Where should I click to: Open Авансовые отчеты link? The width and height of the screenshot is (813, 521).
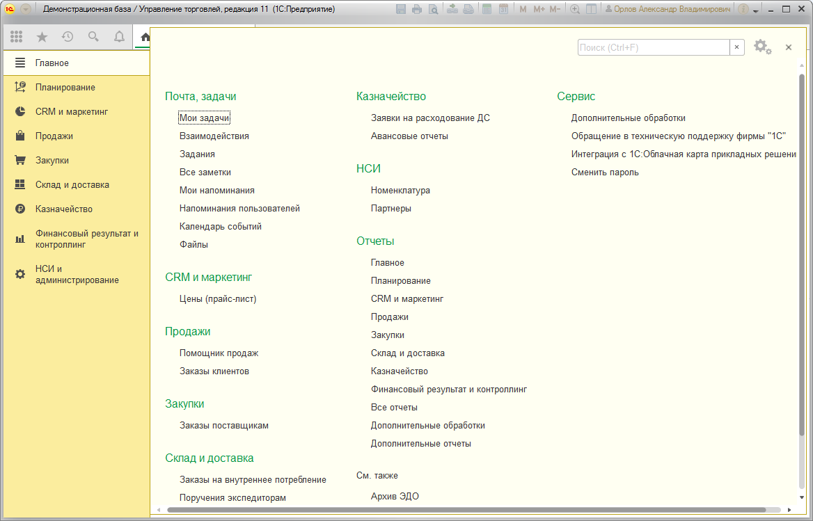(x=409, y=136)
